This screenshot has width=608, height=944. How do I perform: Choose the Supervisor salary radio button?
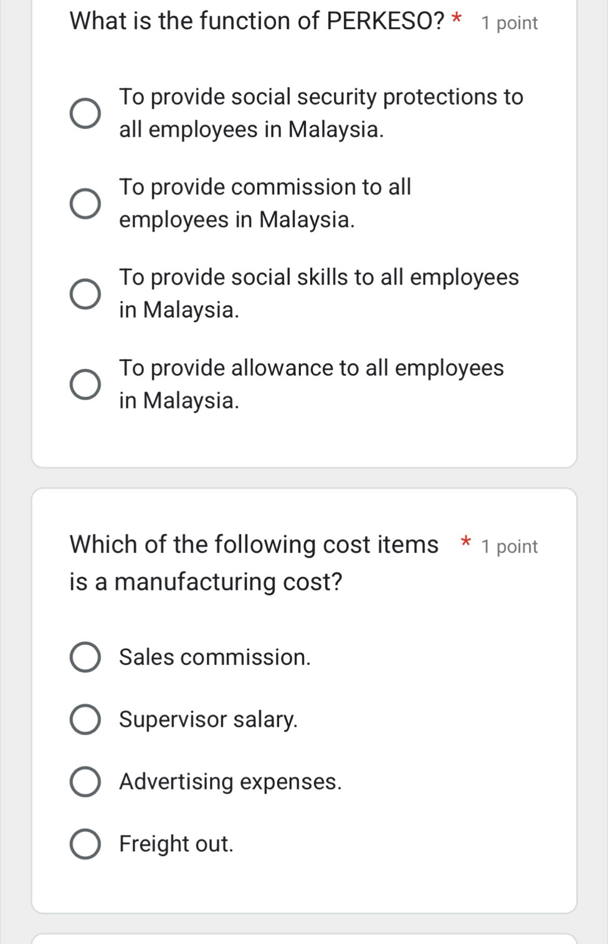85,720
